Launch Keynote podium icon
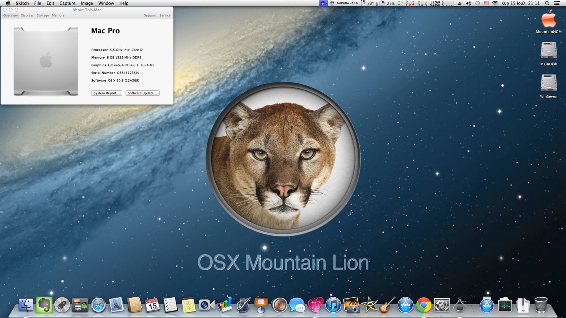Viewport: 566px width, 318px height. point(261,305)
